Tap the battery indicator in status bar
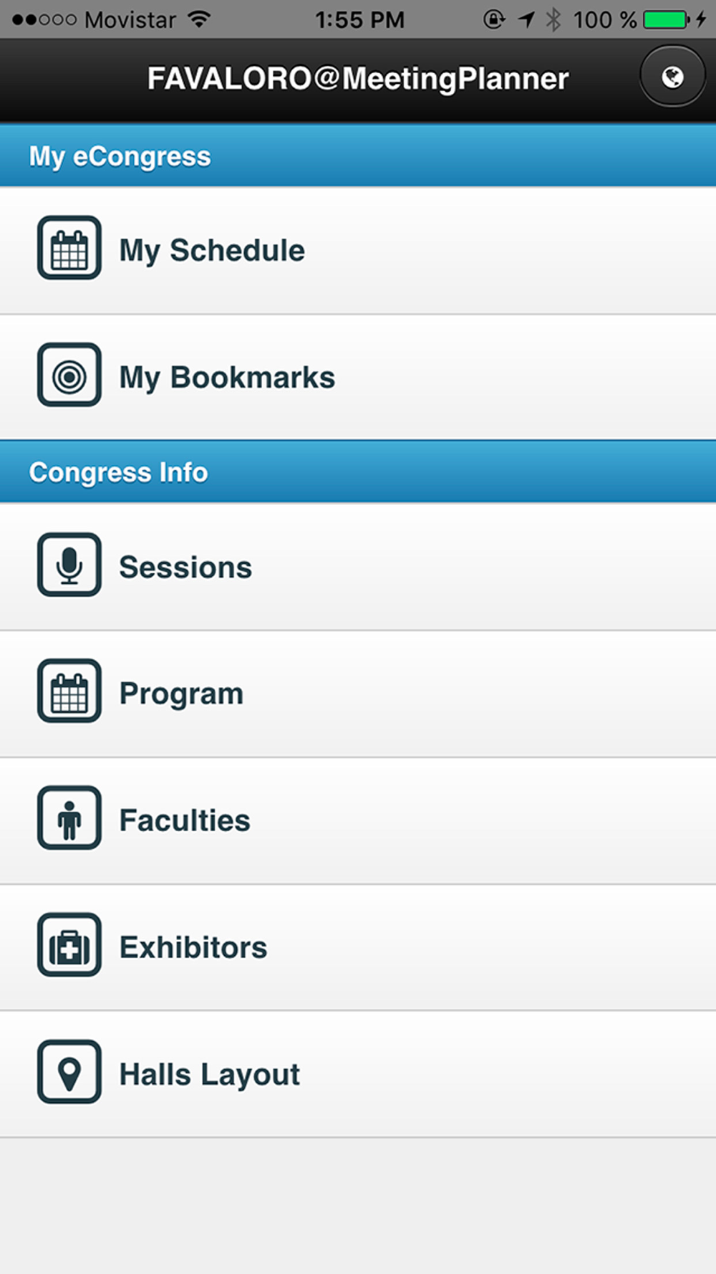Image resolution: width=716 pixels, height=1274 pixels. [x=666, y=19]
